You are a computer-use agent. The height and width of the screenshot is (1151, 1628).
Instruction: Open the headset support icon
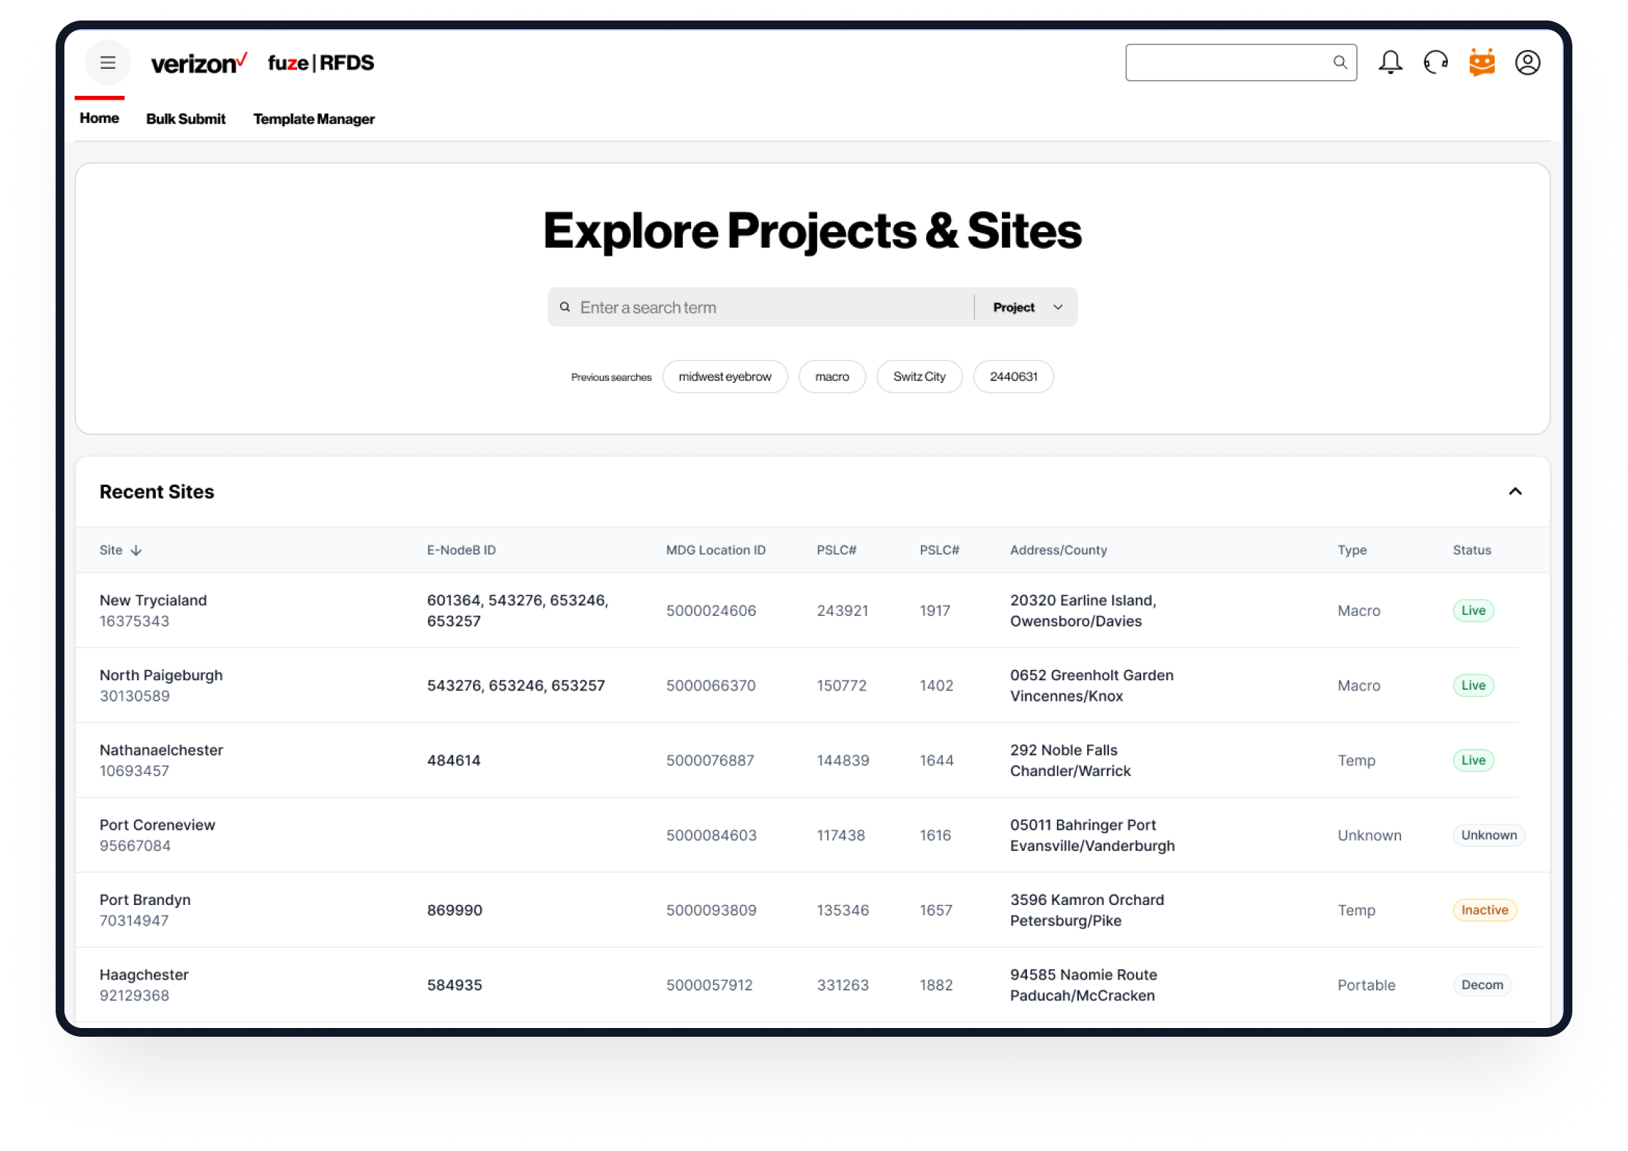point(1435,63)
